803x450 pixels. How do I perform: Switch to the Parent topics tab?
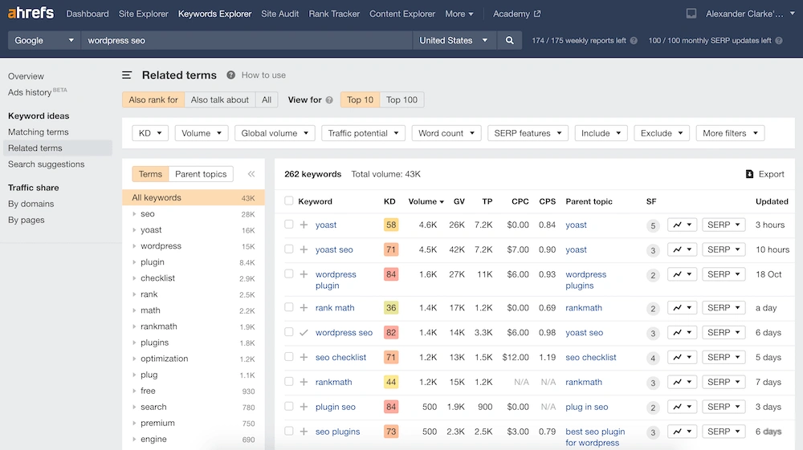tap(201, 174)
